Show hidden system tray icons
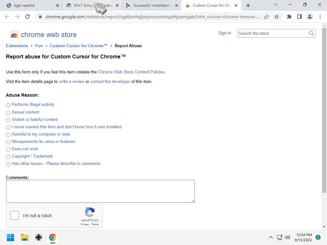 (x=271, y=237)
